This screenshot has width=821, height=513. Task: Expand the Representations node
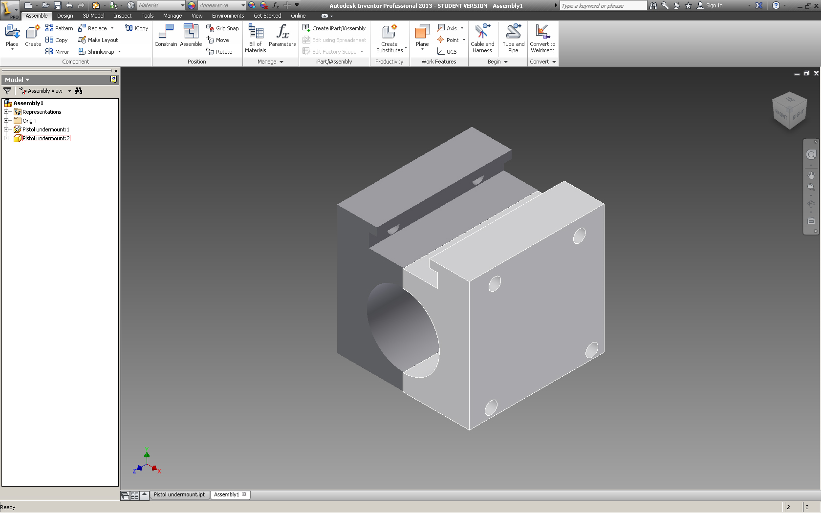click(6, 112)
